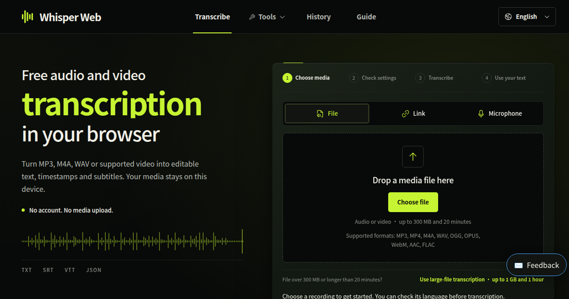Open the History page
The height and width of the screenshot is (299, 569).
pos(319,17)
